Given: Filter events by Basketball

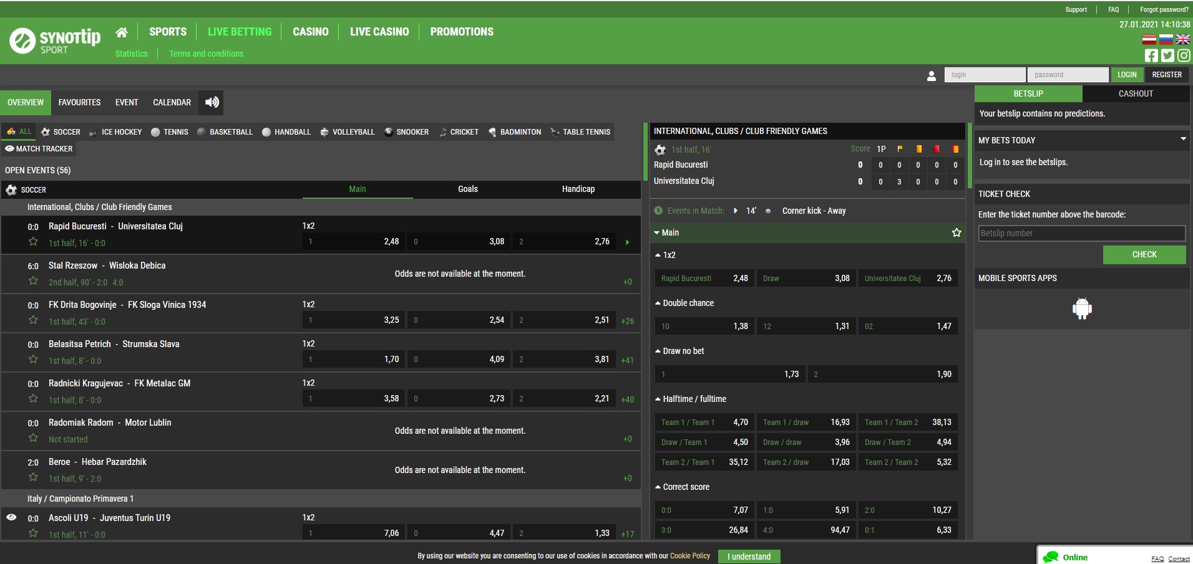Looking at the screenshot, I should (225, 131).
